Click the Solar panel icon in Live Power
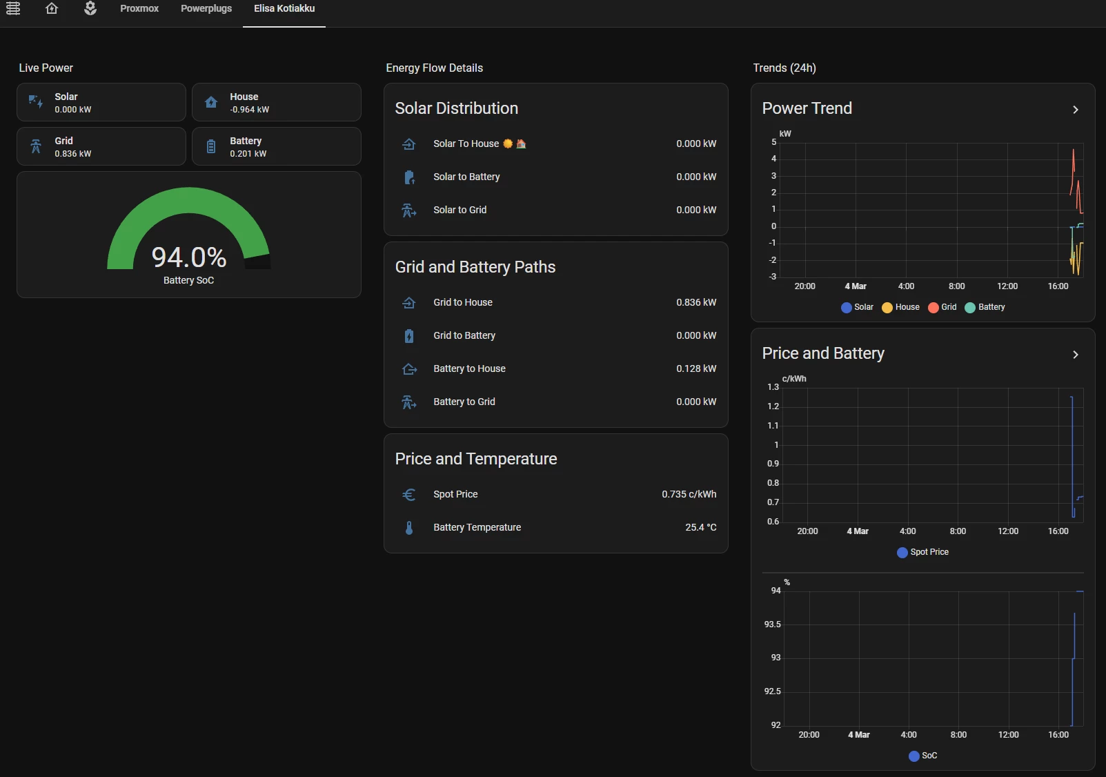 (x=36, y=102)
